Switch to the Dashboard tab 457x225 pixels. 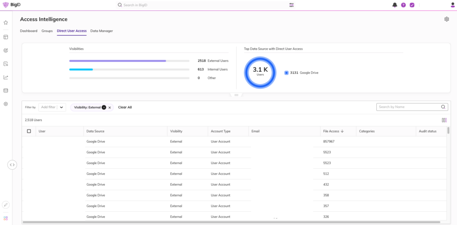tap(29, 31)
